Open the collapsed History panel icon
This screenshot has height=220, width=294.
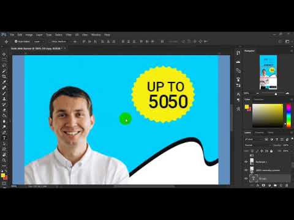(x=238, y=53)
